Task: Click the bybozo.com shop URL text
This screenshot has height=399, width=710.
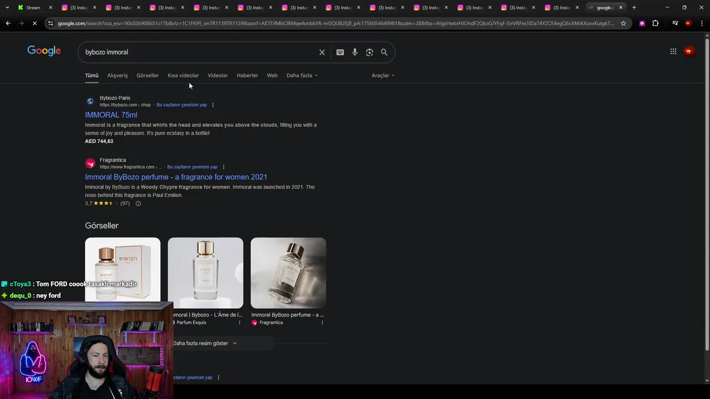Action: pos(125,105)
